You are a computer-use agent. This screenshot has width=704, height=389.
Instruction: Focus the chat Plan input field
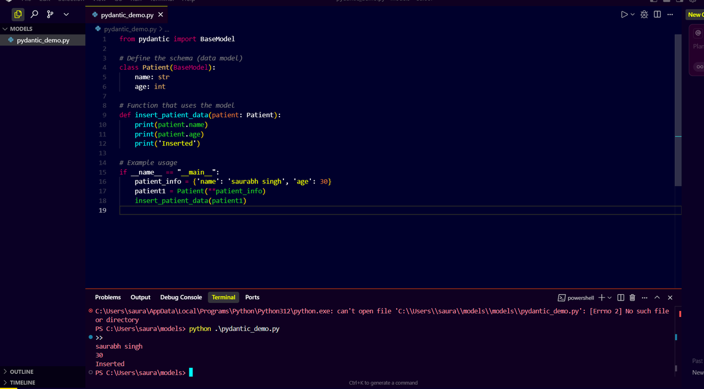(698, 46)
